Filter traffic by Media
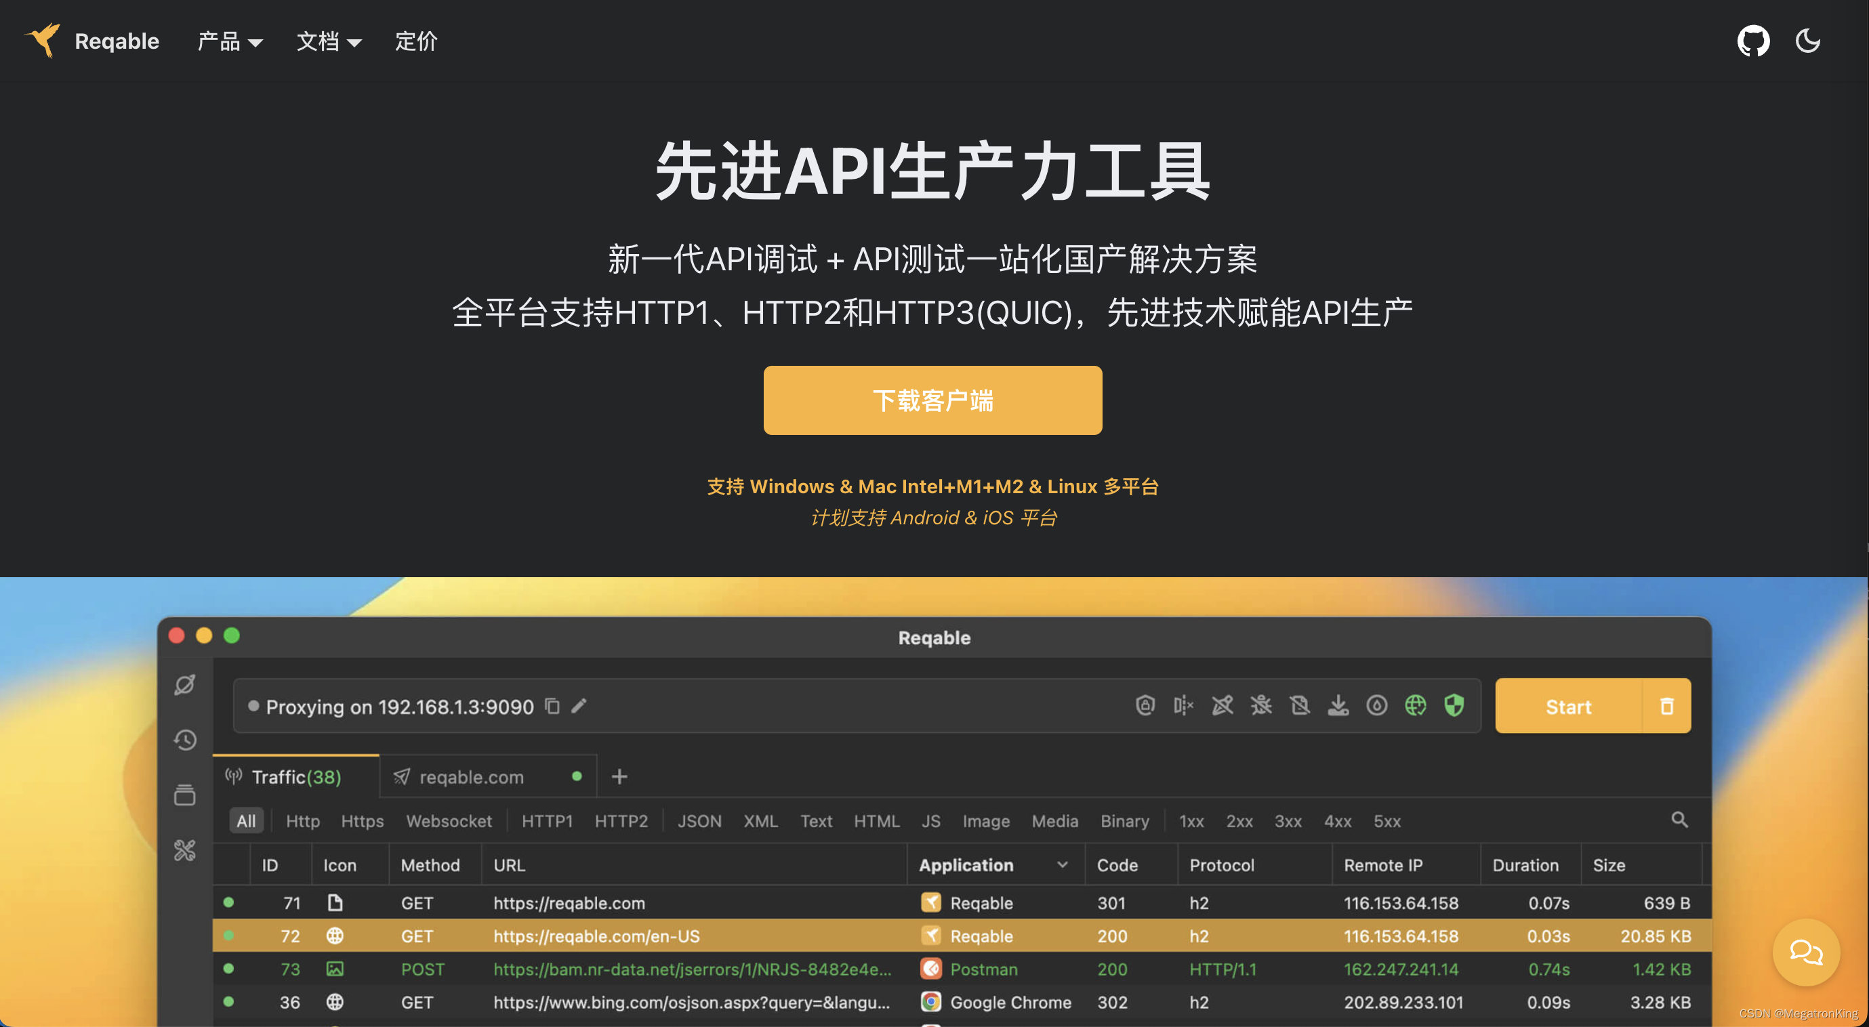Viewport: 1869px width, 1027px height. (x=1055, y=821)
